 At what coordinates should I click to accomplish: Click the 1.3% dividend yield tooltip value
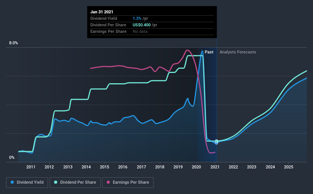(136, 18)
